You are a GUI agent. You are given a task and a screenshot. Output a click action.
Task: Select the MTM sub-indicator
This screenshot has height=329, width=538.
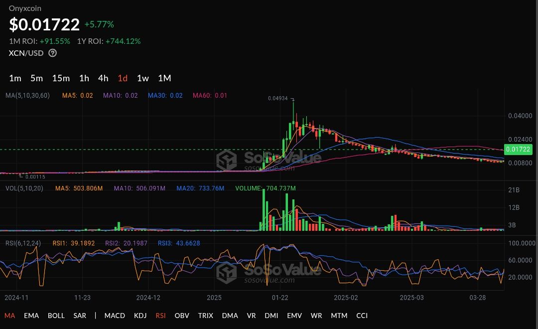coord(339,315)
